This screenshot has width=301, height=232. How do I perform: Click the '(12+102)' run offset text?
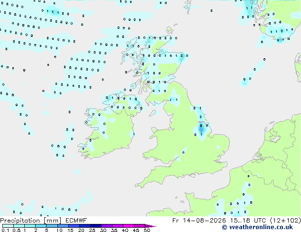point(285,221)
